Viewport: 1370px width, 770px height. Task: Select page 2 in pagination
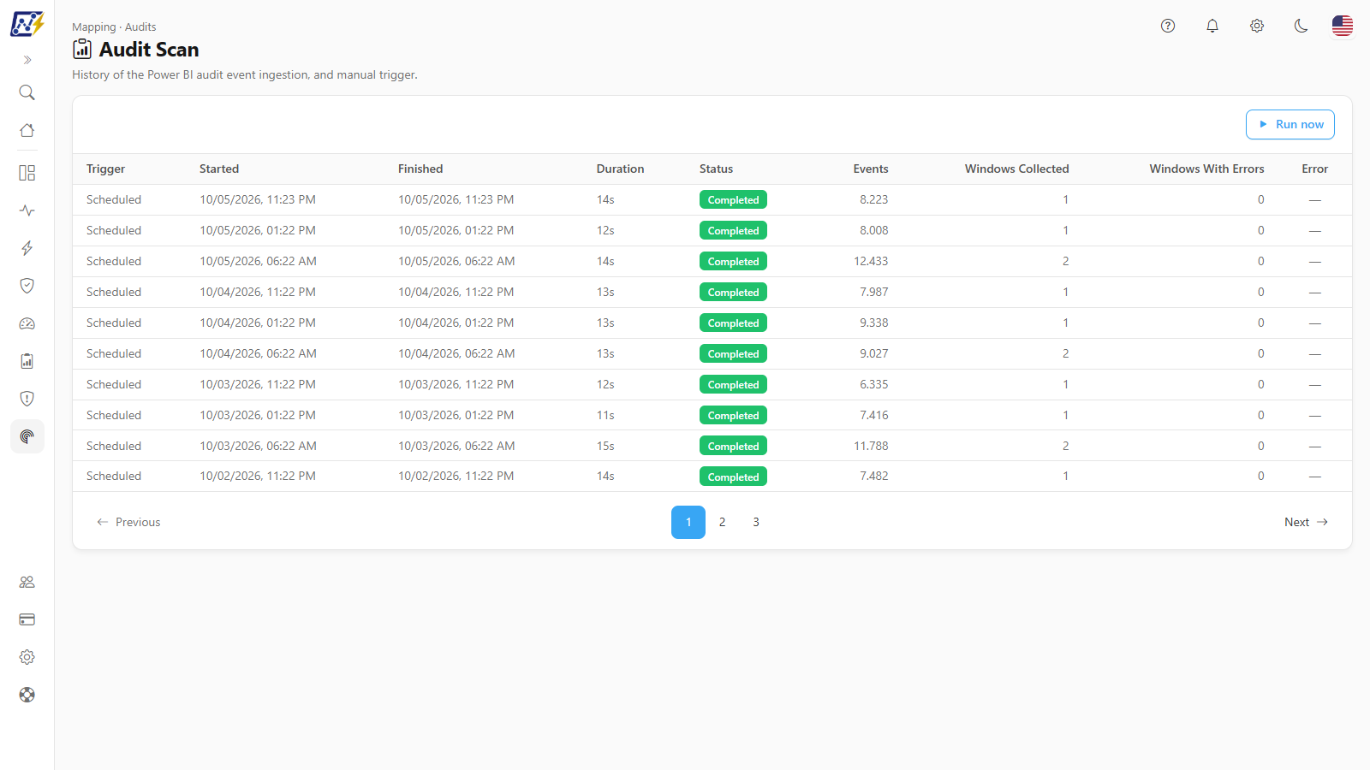[723, 522]
